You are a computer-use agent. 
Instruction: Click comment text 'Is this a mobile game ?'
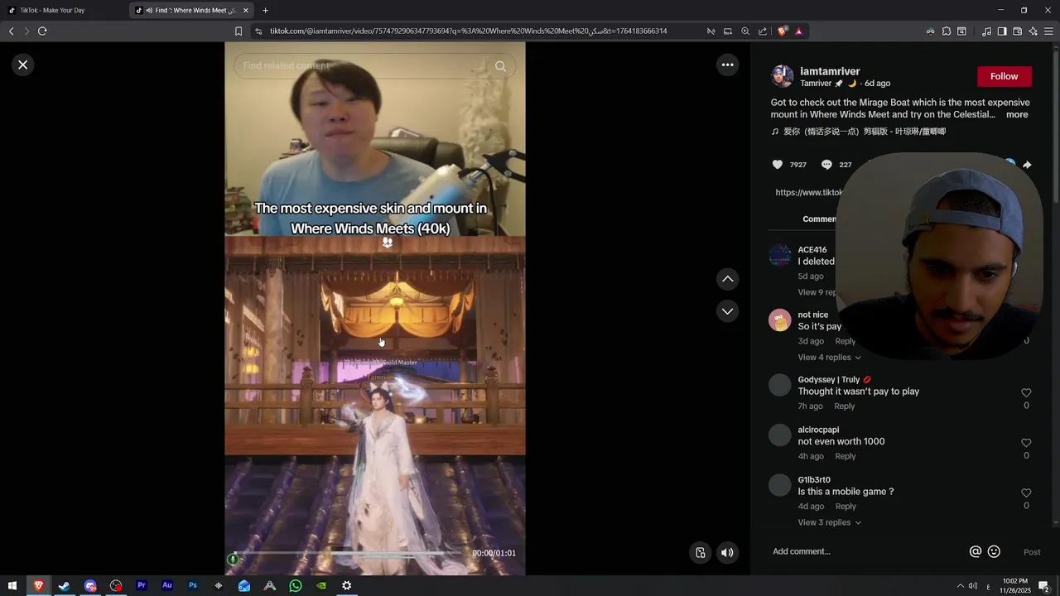click(x=846, y=492)
